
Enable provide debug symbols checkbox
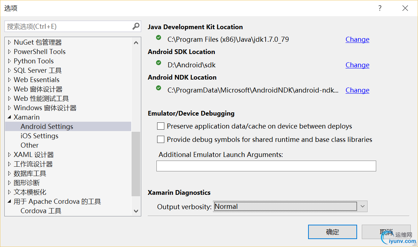pos(160,139)
